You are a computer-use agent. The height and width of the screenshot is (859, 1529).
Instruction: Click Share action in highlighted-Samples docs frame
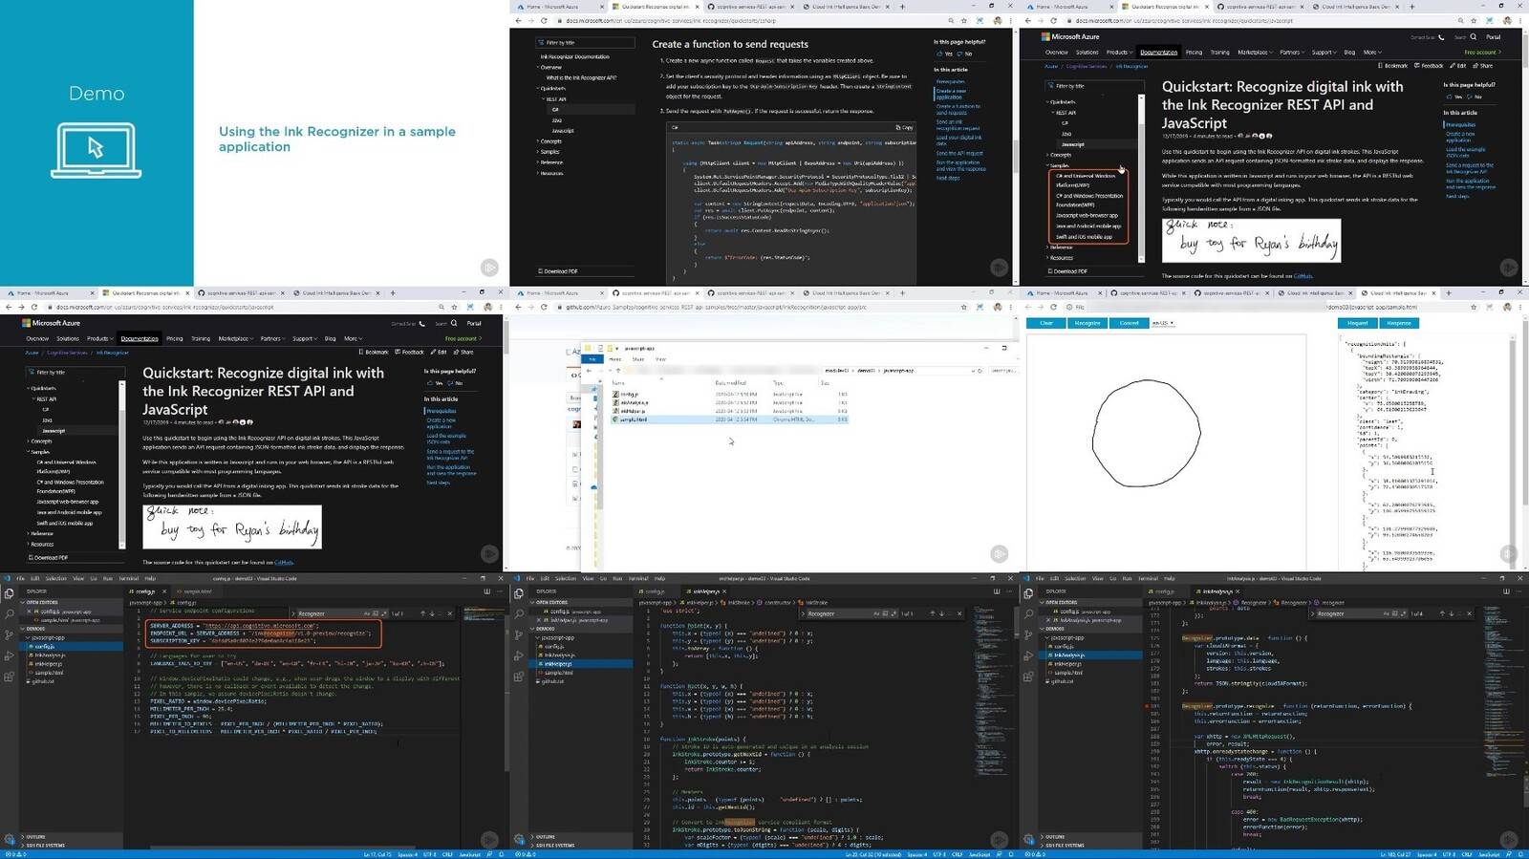(1483, 66)
